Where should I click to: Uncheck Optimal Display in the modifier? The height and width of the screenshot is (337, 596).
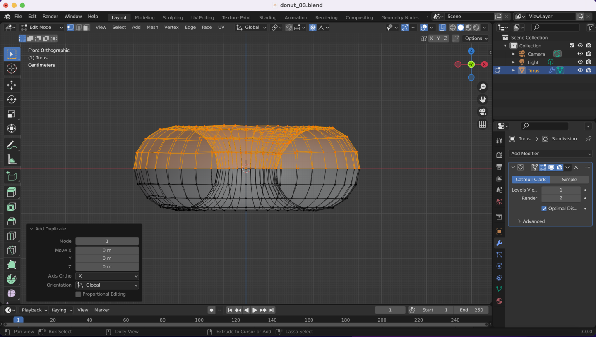click(x=544, y=209)
